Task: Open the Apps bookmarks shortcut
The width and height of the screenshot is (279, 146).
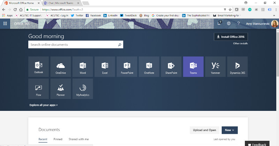Action: pos(7,15)
